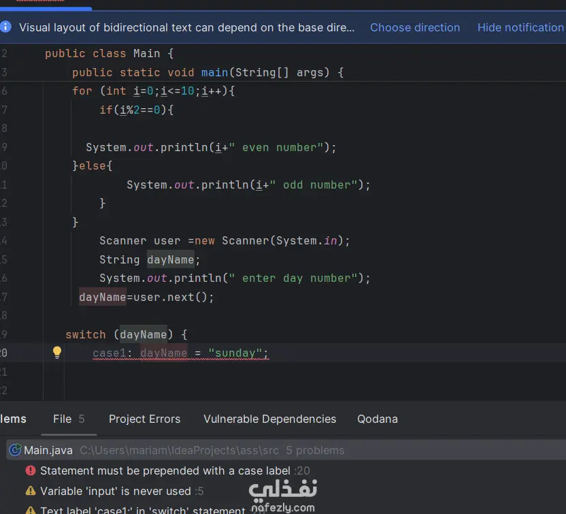Select the 'Variable input is never used' warning
The width and height of the screenshot is (566, 514).
[x=115, y=491]
